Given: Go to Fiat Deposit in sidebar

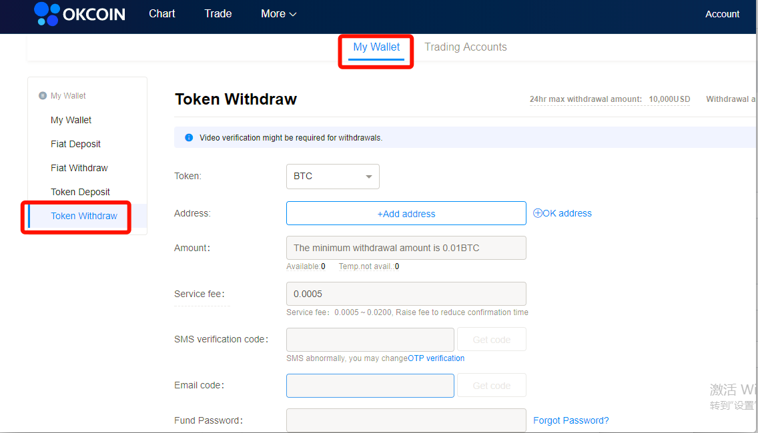Looking at the screenshot, I should 75,144.
